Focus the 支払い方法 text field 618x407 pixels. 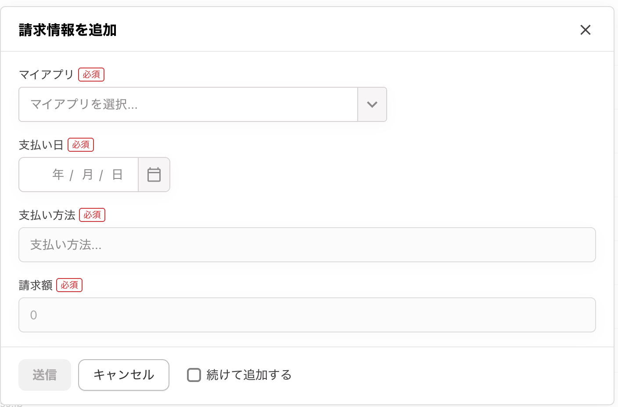pos(307,245)
